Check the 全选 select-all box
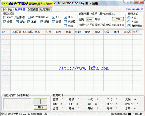Viewport: 145px width, 116px height. [x=66, y=26]
